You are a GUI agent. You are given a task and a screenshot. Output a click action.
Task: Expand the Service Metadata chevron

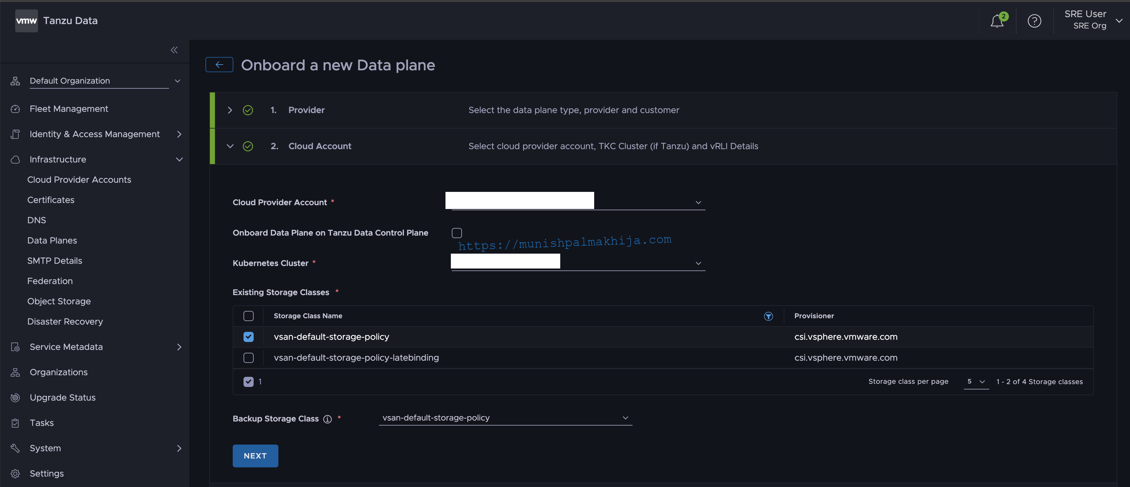(x=179, y=347)
